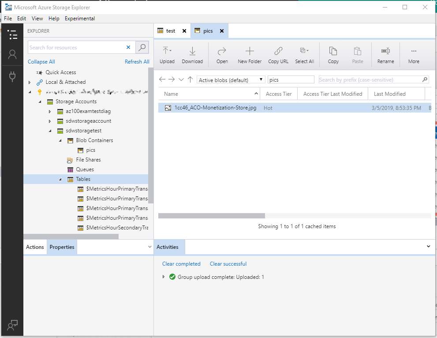Image resolution: width=437 pixels, height=338 pixels.
Task: Click the search magnifier button in Explorer
Action: (x=142, y=47)
